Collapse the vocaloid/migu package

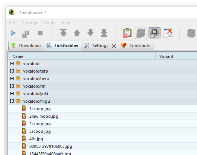[x=12, y=101]
